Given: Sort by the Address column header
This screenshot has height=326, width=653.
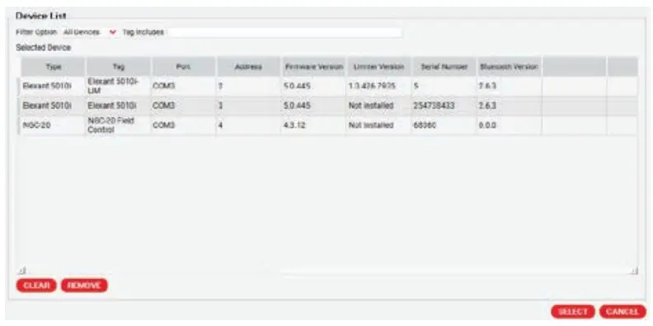Looking at the screenshot, I should pyautogui.click(x=248, y=67).
